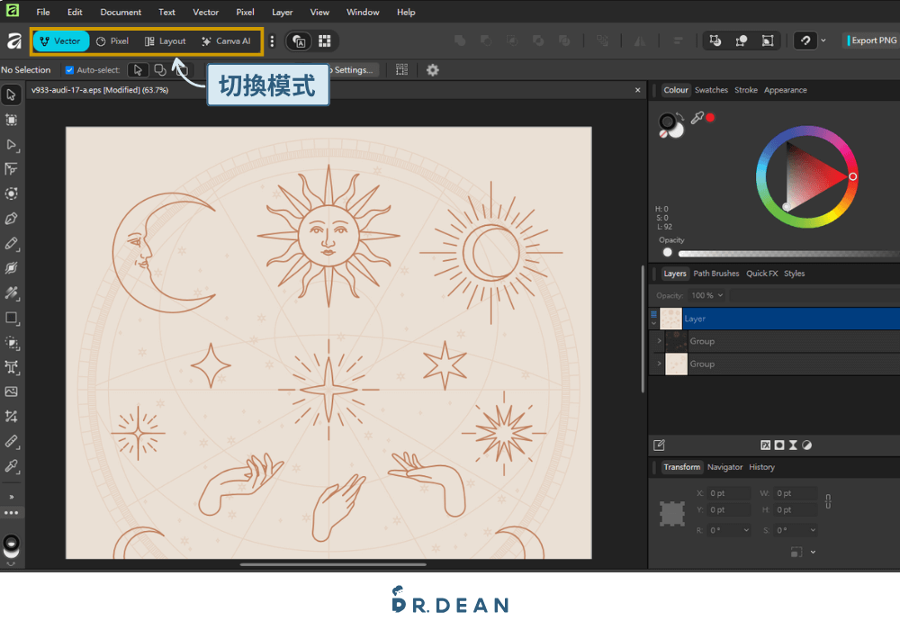The image size is (900, 630).
Task: Click the dotted grid icon in context toolbar
Action: click(401, 70)
